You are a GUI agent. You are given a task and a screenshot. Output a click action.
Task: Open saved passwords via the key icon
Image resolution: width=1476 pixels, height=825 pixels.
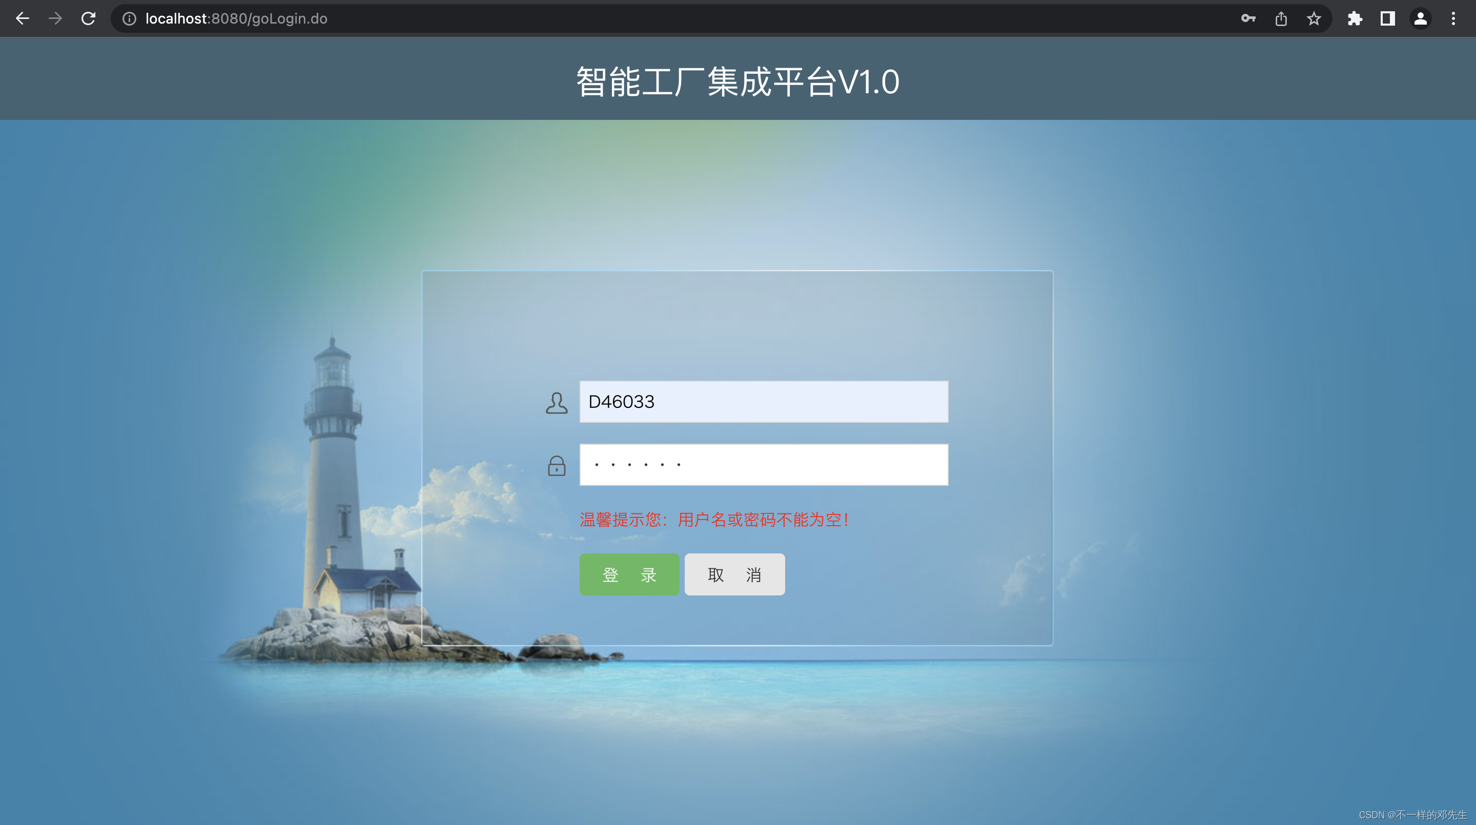coord(1248,18)
